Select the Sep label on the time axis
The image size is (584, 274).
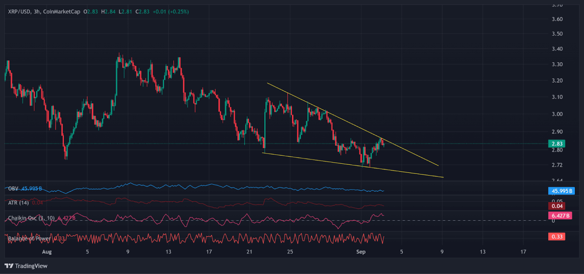pos(360,251)
